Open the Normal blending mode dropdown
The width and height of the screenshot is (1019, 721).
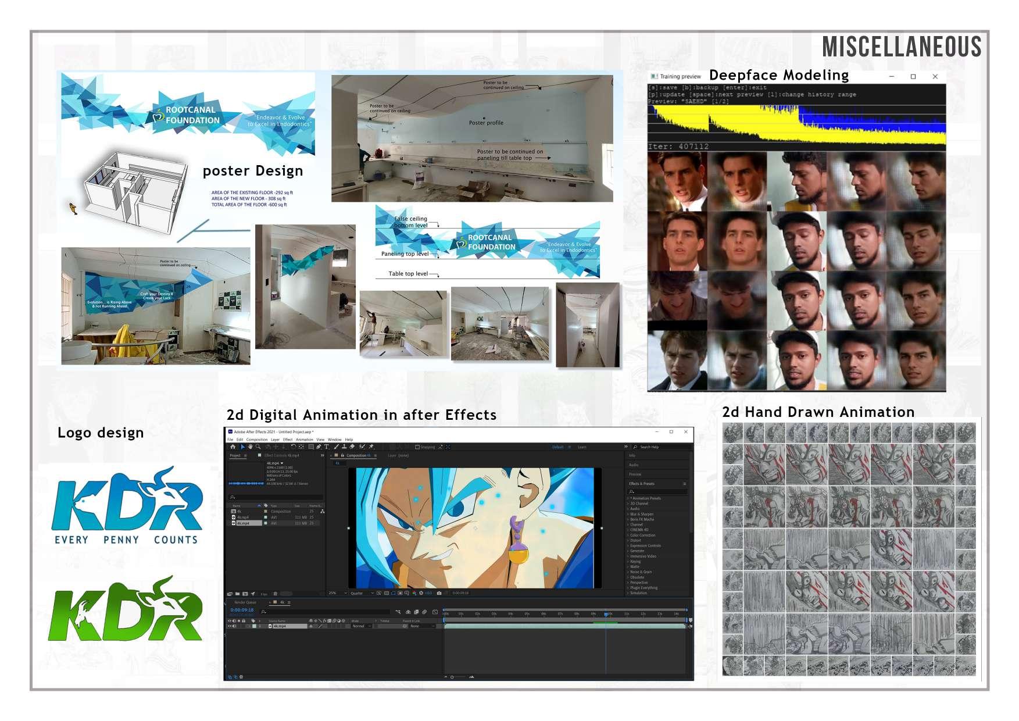click(x=361, y=626)
